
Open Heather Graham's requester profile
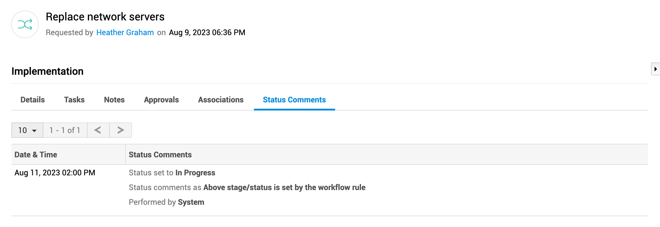125,32
